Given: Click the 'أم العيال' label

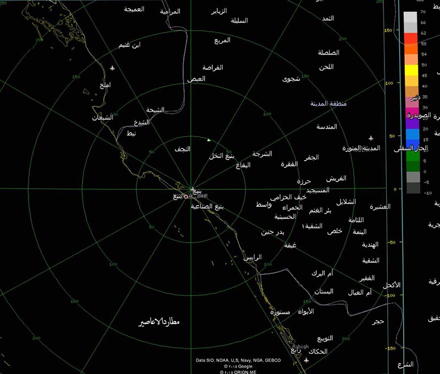Looking at the screenshot, I should click(x=360, y=293).
